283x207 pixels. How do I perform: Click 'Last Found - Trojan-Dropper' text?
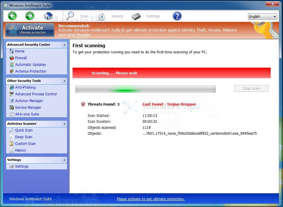(x=169, y=104)
